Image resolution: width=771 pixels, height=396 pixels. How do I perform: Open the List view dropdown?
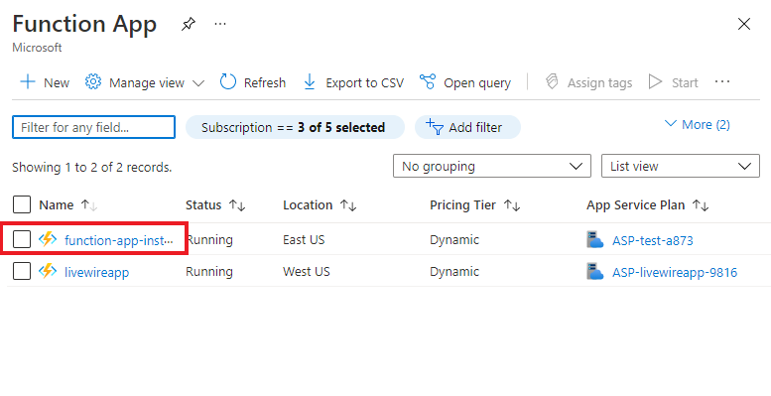click(681, 167)
